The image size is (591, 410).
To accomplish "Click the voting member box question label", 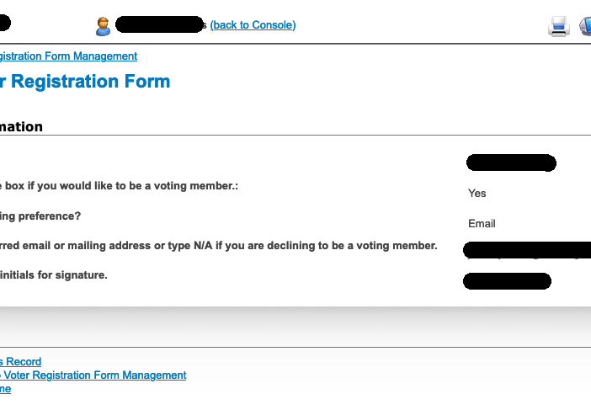I will [x=119, y=186].
